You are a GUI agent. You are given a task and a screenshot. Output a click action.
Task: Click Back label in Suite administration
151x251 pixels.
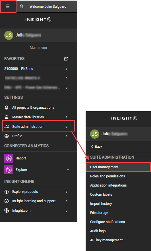(98, 147)
